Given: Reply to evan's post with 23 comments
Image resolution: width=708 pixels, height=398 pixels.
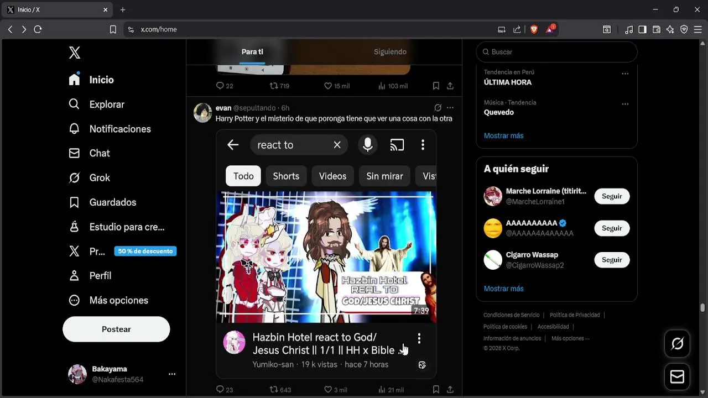Looking at the screenshot, I should point(224,390).
